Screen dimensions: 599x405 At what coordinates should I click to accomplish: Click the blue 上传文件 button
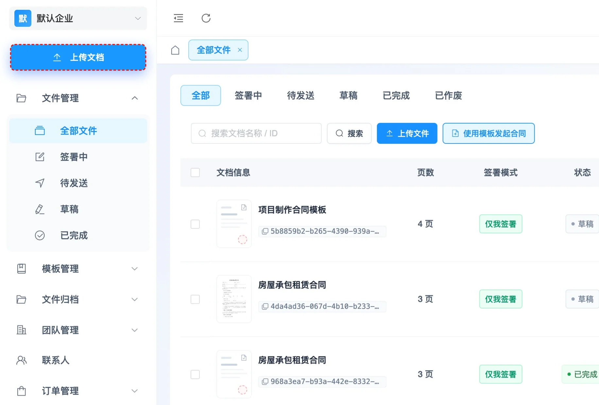pyautogui.click(x=407, y=133)
